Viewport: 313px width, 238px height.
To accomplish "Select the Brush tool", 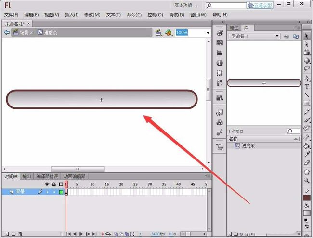I will coord(307,119).
